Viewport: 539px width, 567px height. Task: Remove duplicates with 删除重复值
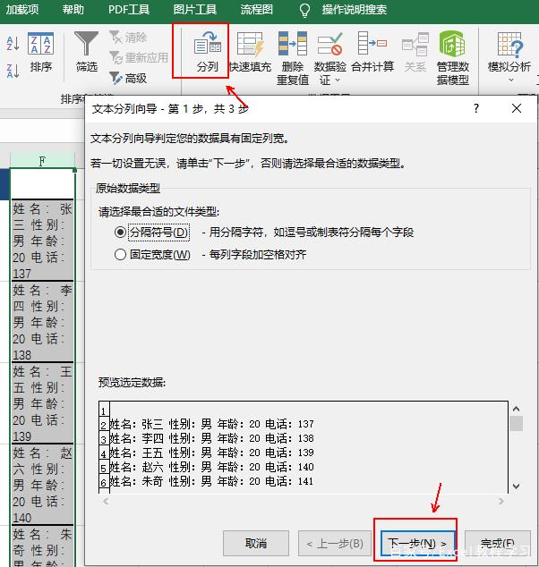tap(293, 58)
